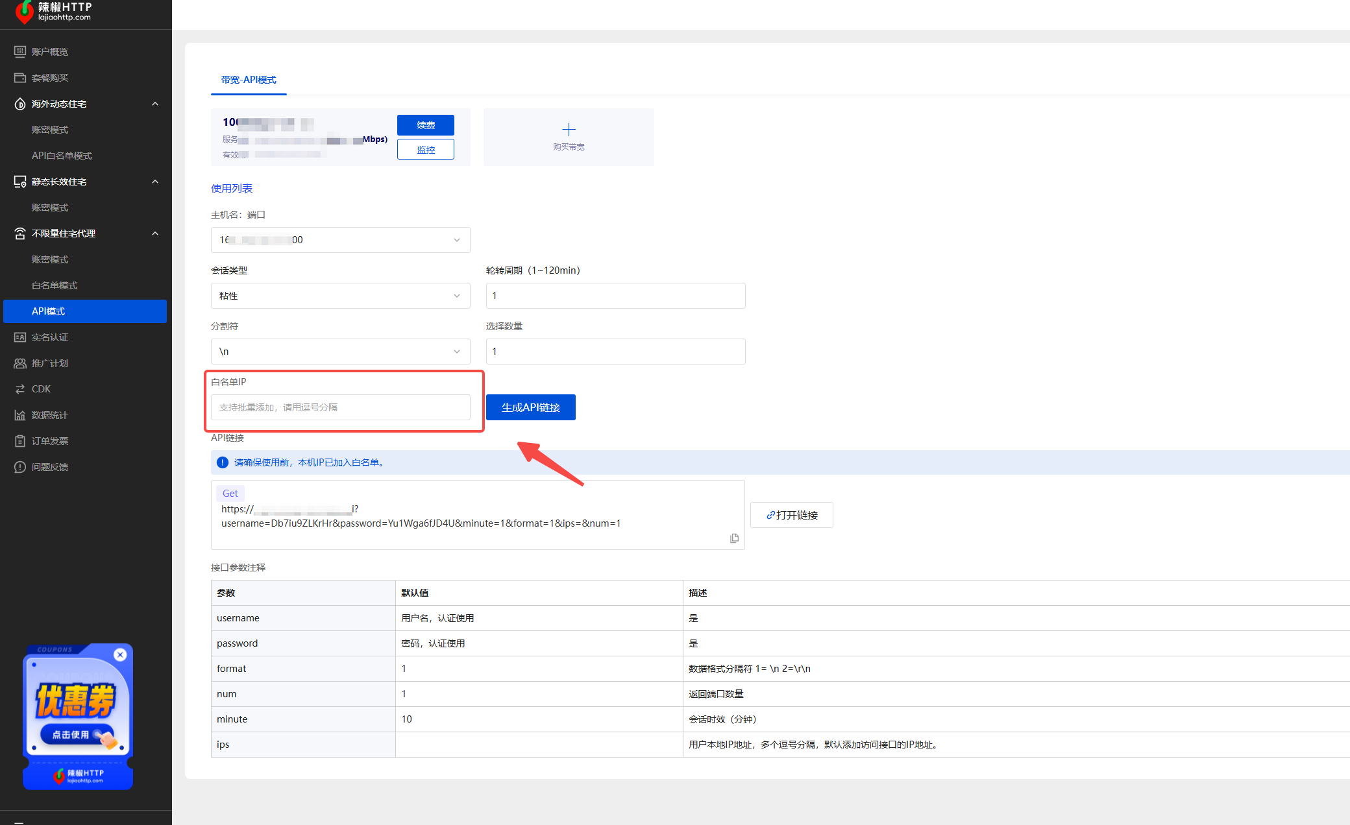Open the 会话类型 dropdown showing 粘性
The height and width of the screenshot is (825, 1350).
click(340, 296)
